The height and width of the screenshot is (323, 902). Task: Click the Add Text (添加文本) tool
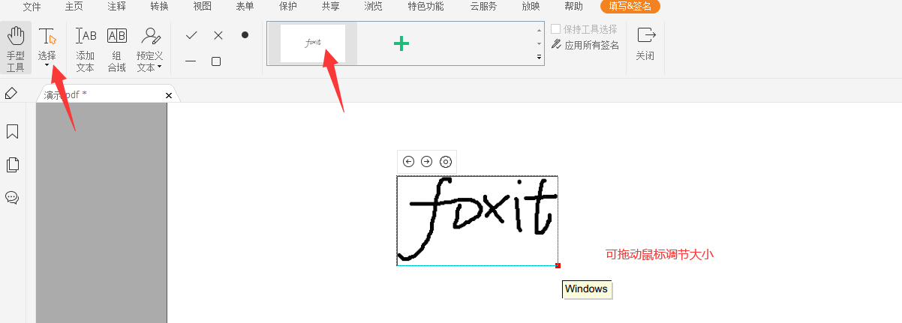(x=86, y=48)
